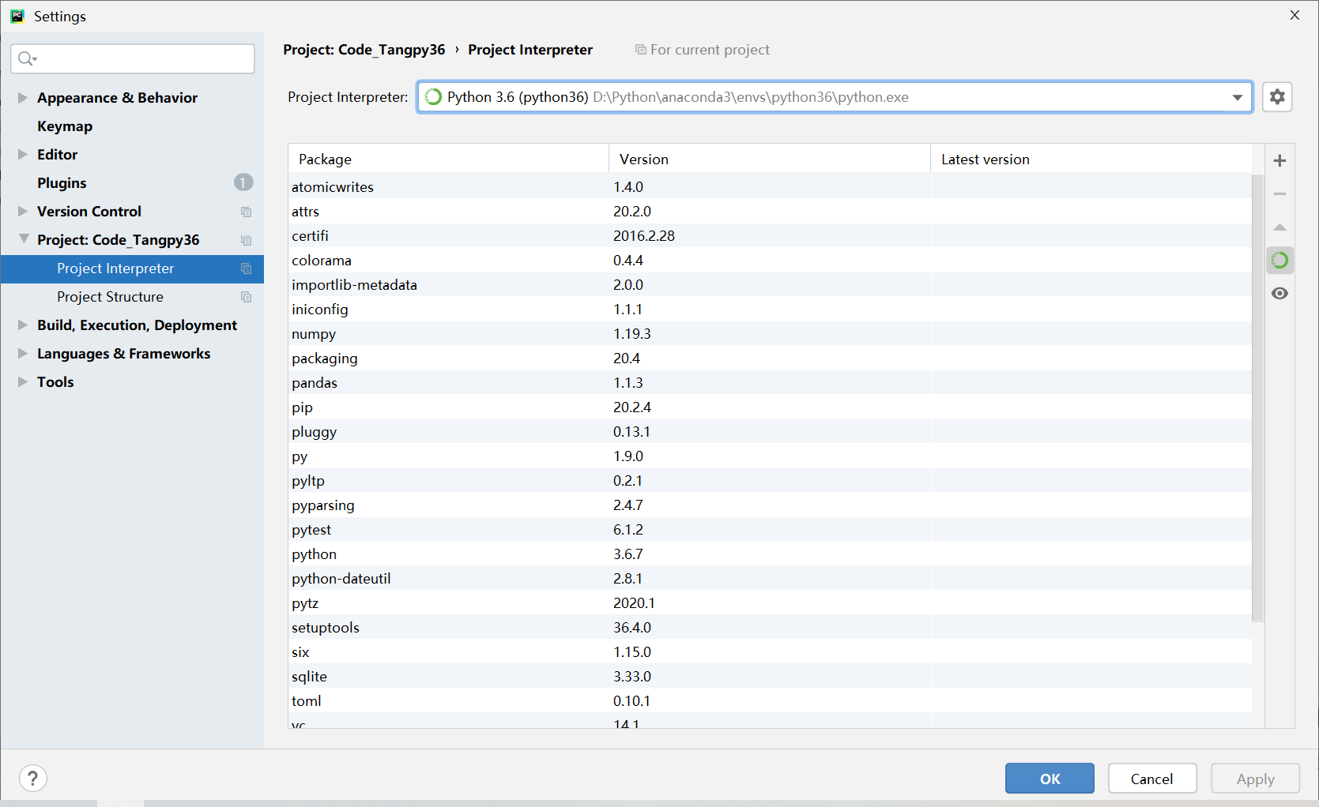Click the Package column header
This screenshot has height=807, width=1319.
pos(449,159)
